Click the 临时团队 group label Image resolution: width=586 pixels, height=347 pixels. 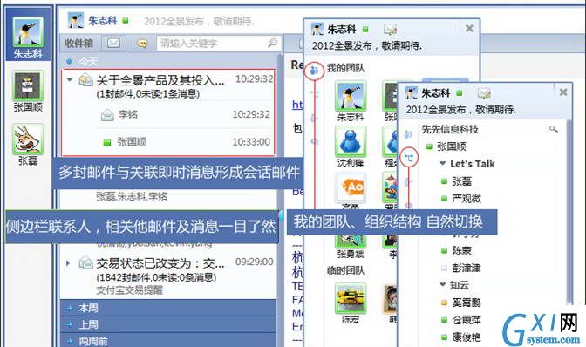(x=345, y=271)
